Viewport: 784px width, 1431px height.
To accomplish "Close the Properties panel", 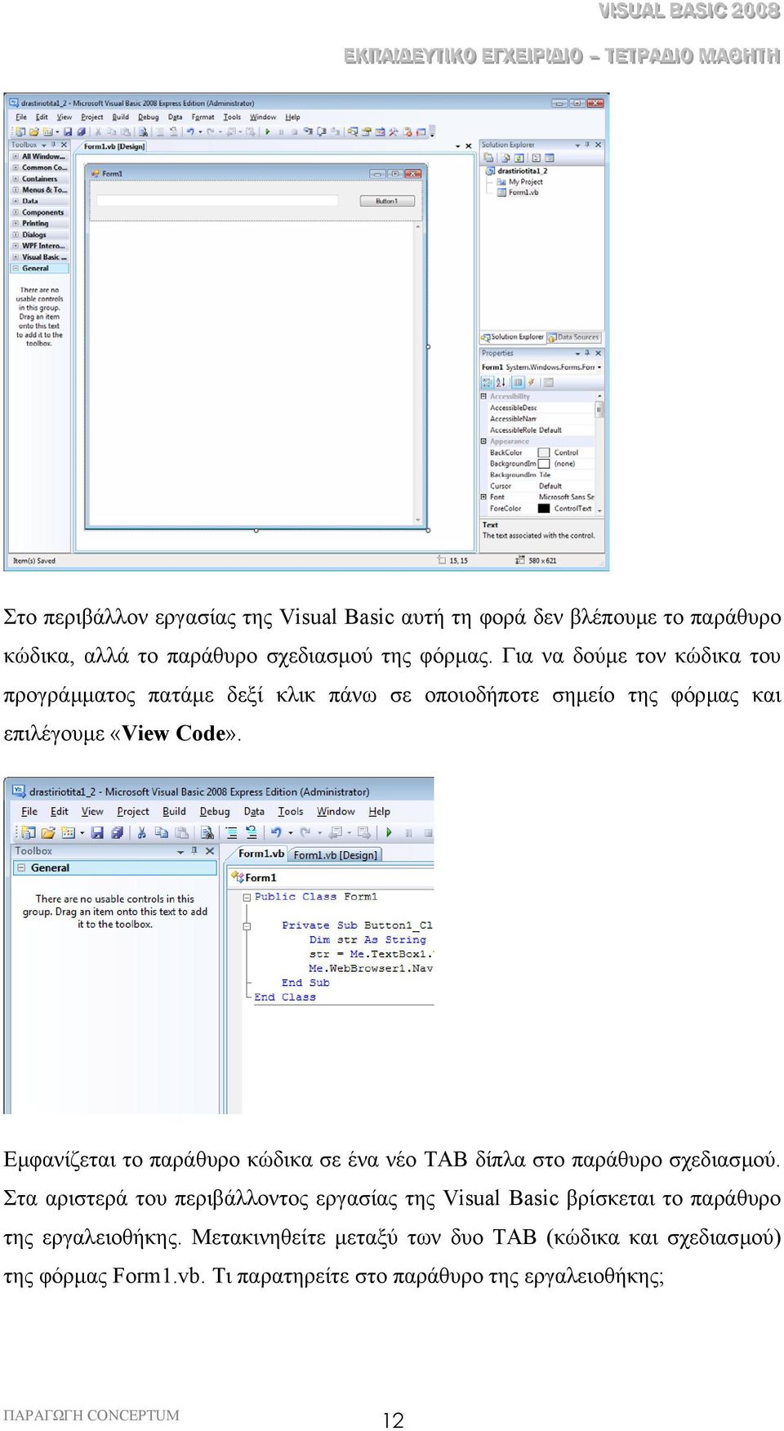I will point(598,354).
